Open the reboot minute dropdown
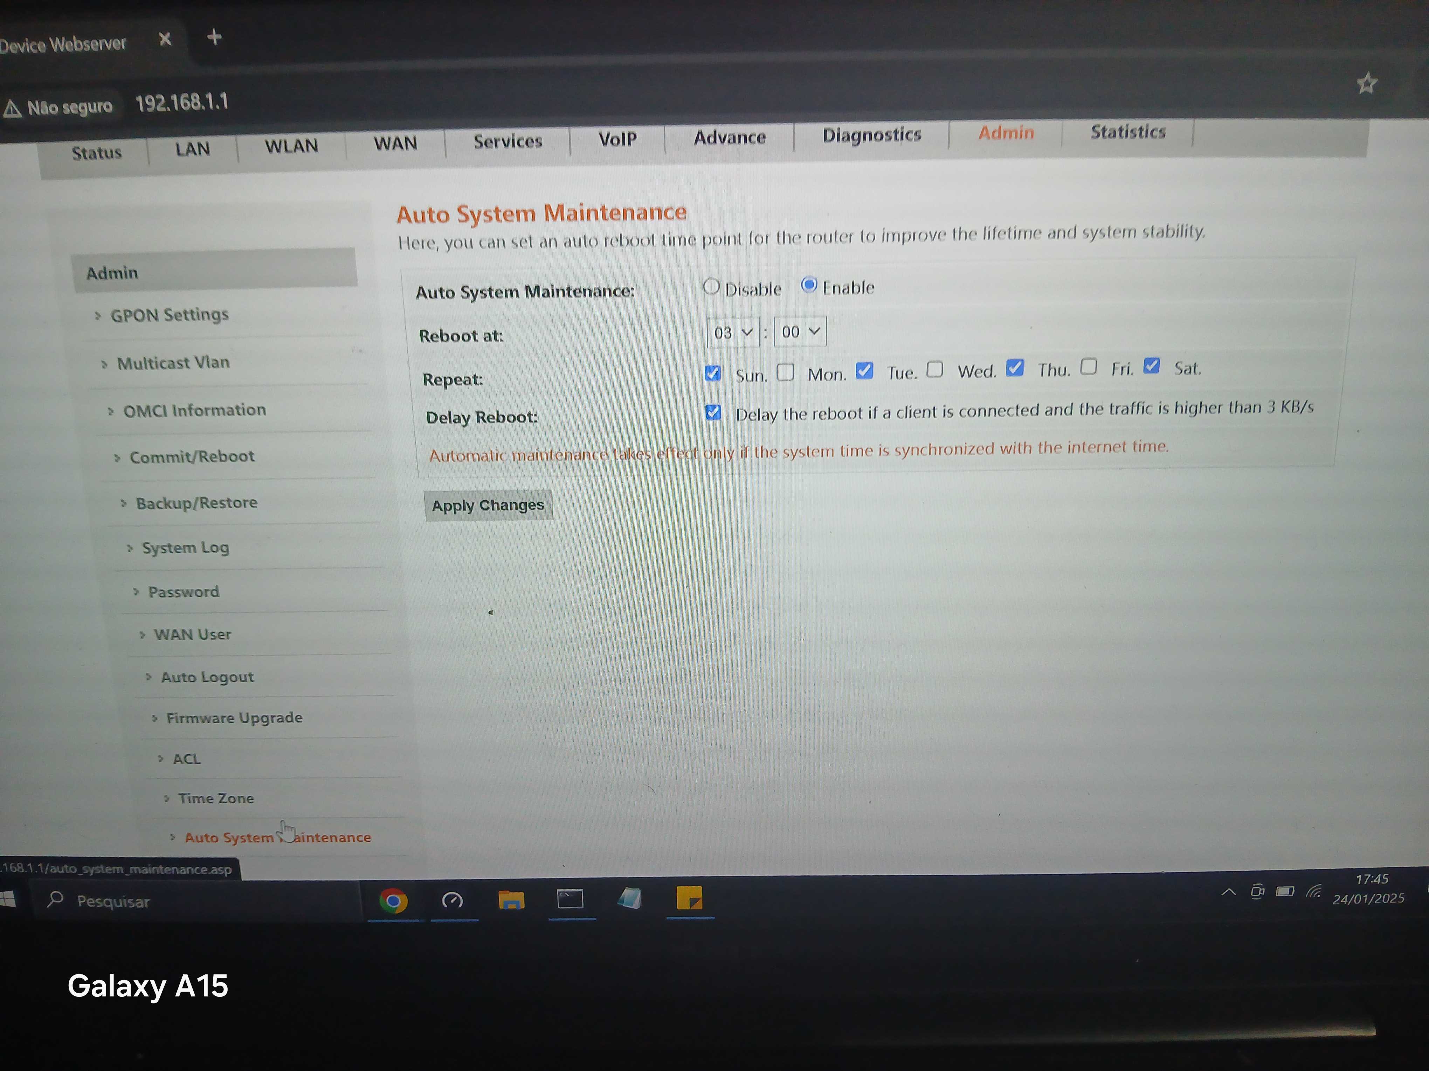This screenshot has height=1071, width=1429. click(800, 332)
